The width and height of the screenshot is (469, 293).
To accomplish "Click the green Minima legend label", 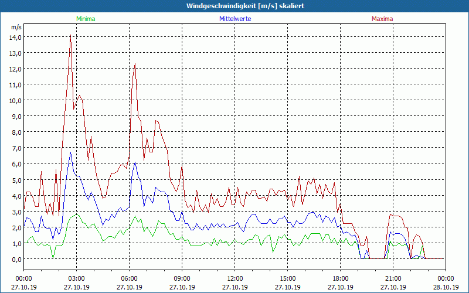I will tap(86, 19).
